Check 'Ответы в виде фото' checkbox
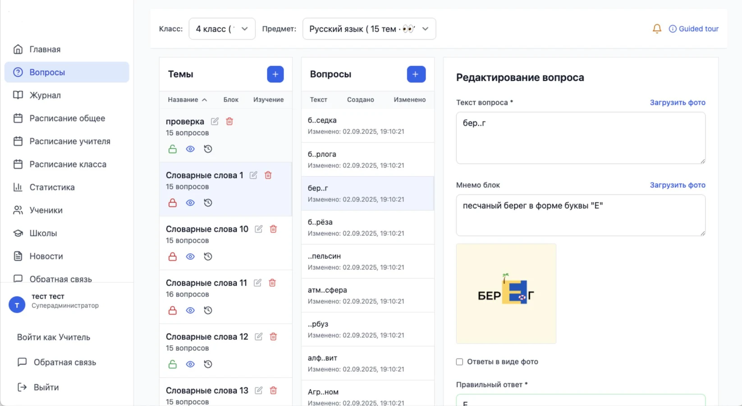This screenshot has width=742, height=406. pos(459,362)
